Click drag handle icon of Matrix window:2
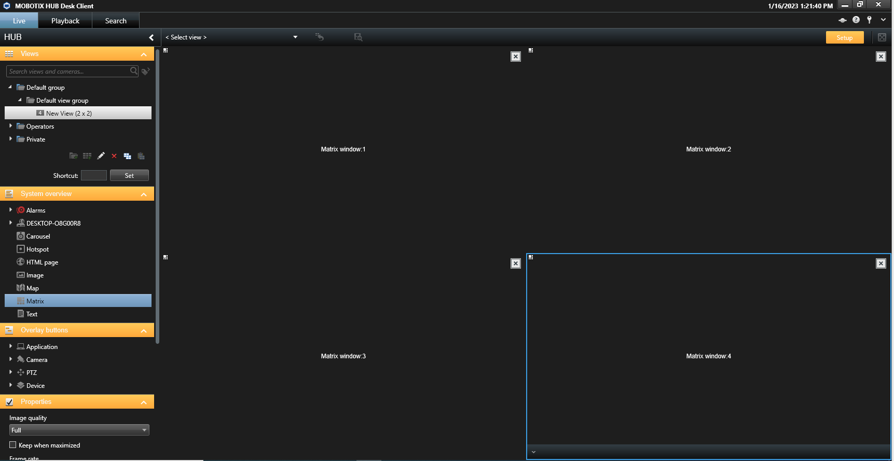The image size is (894, 461). [x=531, y=50]
